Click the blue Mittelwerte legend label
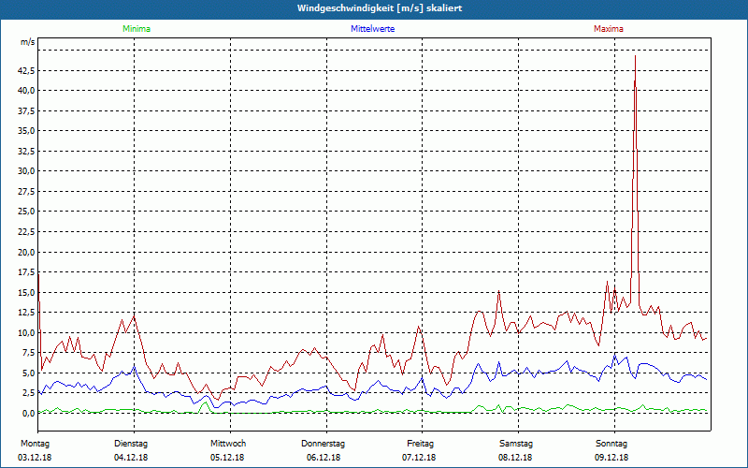The image size is (748, 468). click(x=372, y=29)
